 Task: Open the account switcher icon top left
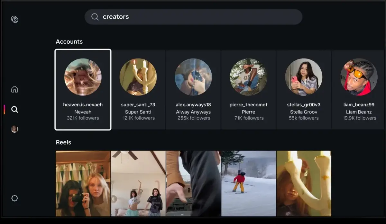click(x=14, y=19)
